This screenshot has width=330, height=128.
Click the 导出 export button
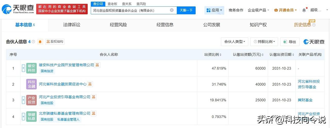pyautogui.click(x=290, y=42)
